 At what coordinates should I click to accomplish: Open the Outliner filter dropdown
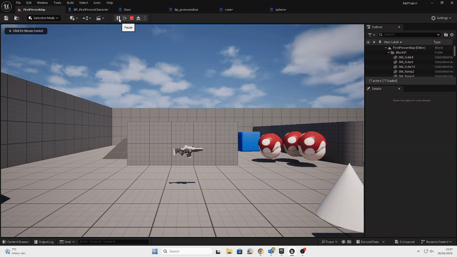371,35
